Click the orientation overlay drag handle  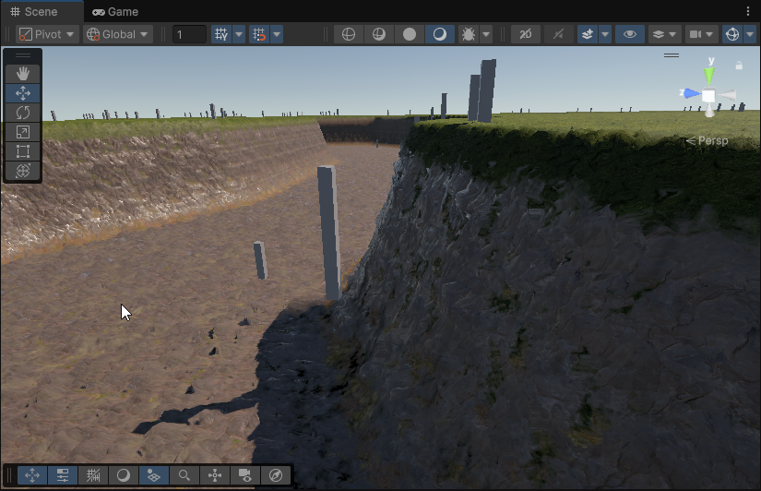[672, 55]
